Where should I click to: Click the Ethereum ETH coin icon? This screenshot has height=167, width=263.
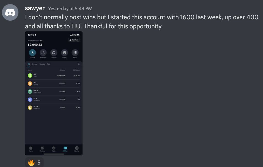click(30, 99)
